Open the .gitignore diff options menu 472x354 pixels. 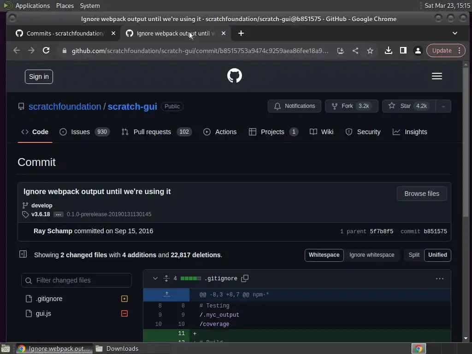(439, 279)
